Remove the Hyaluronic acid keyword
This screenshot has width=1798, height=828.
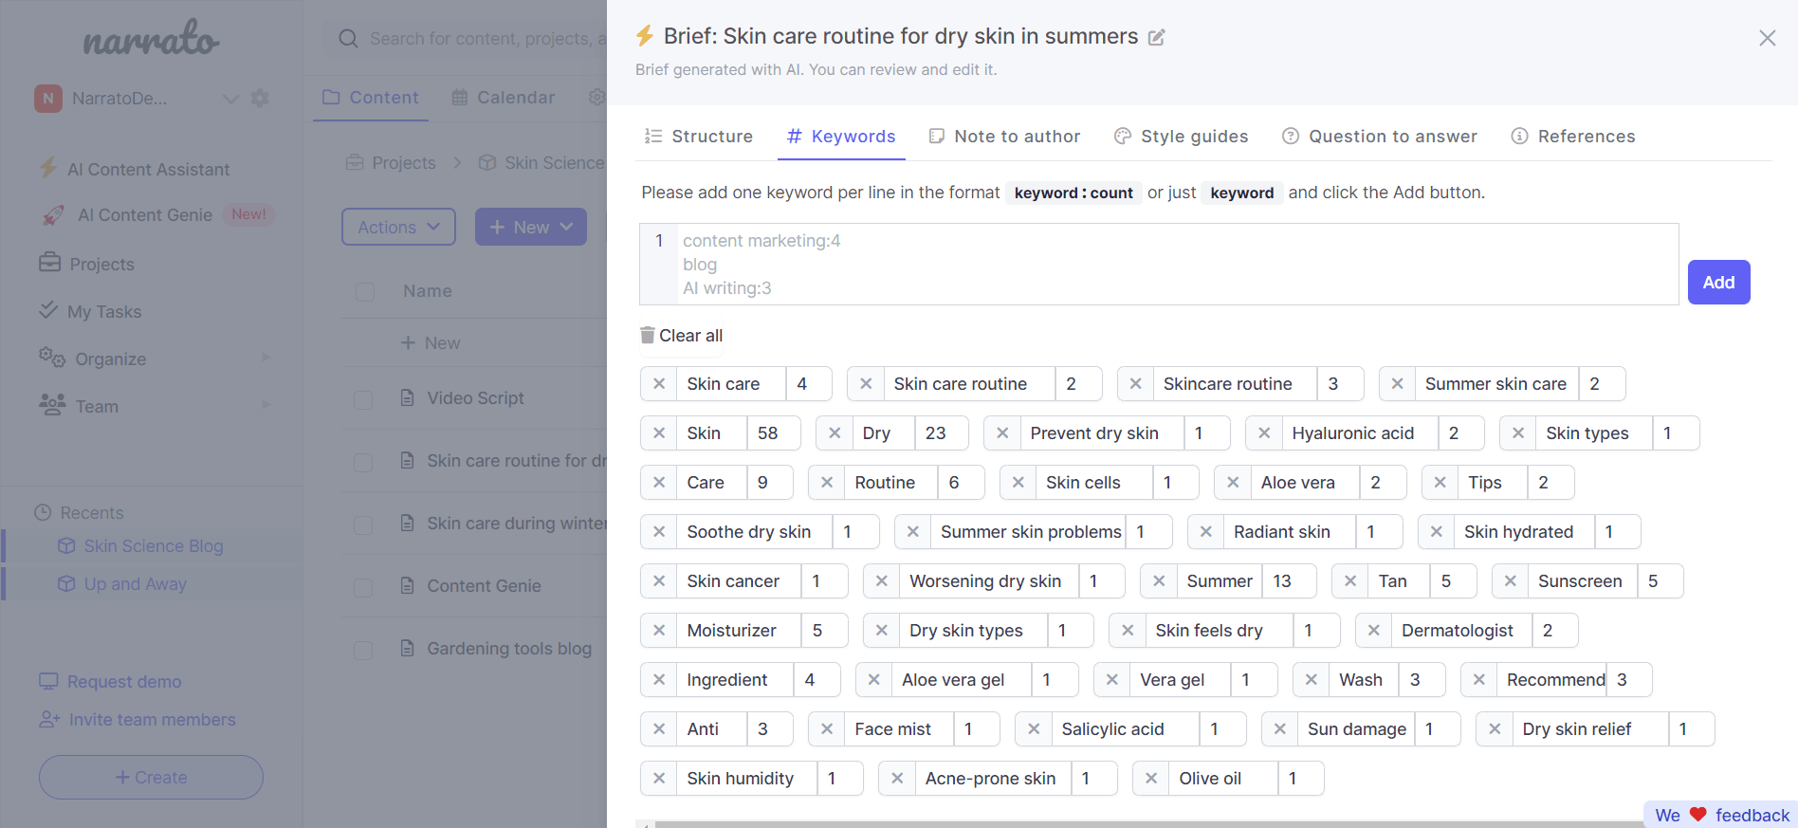pyautogui.click(x=1264, y=433)
